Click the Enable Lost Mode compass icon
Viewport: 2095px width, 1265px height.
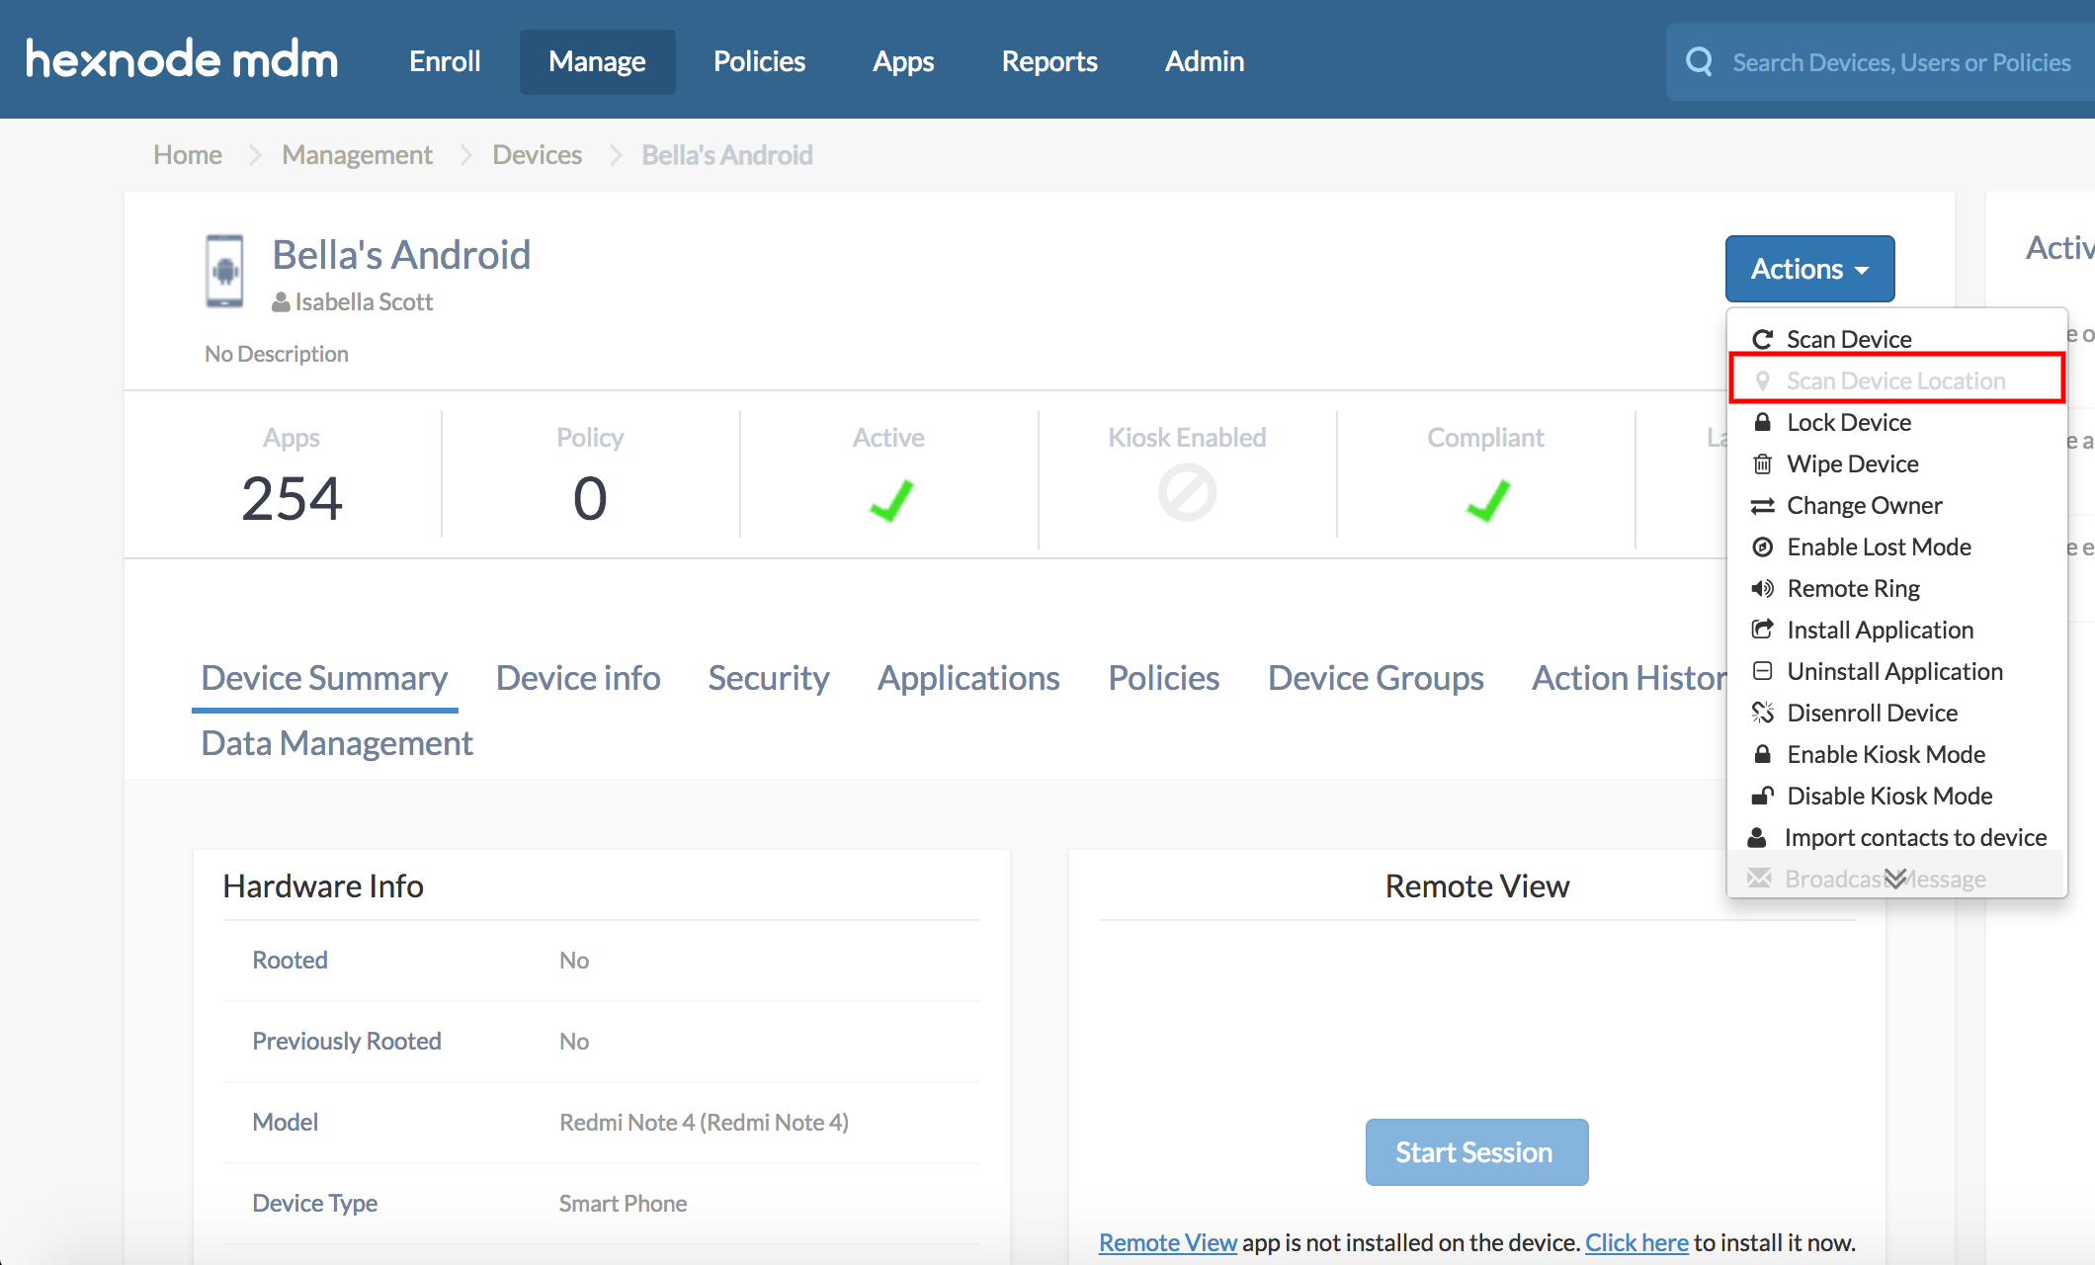point(1762,547)
